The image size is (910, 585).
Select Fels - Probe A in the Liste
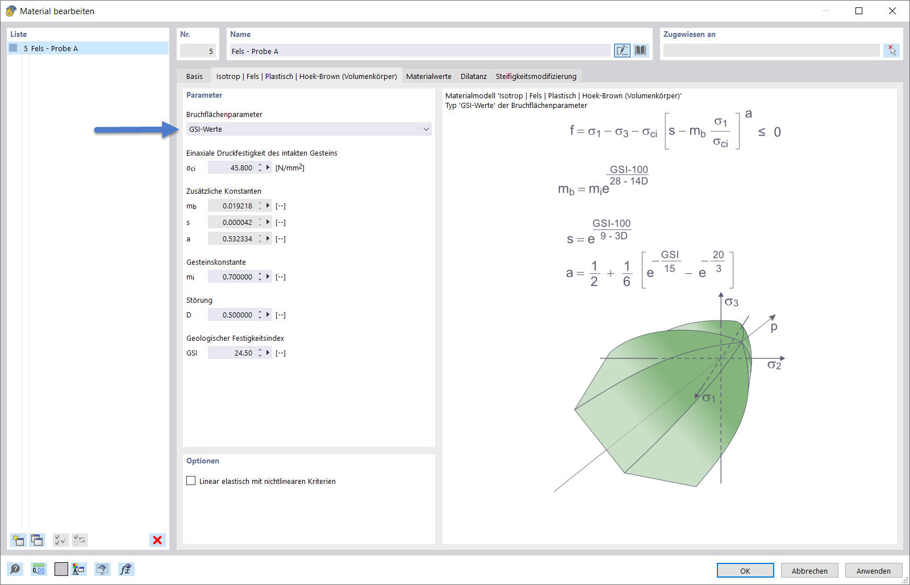point(89,48)
